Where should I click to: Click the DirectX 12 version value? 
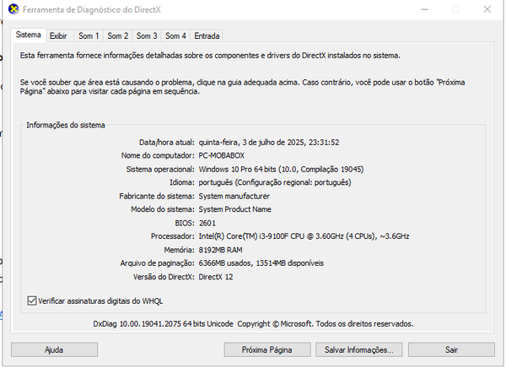coord(216,277)
